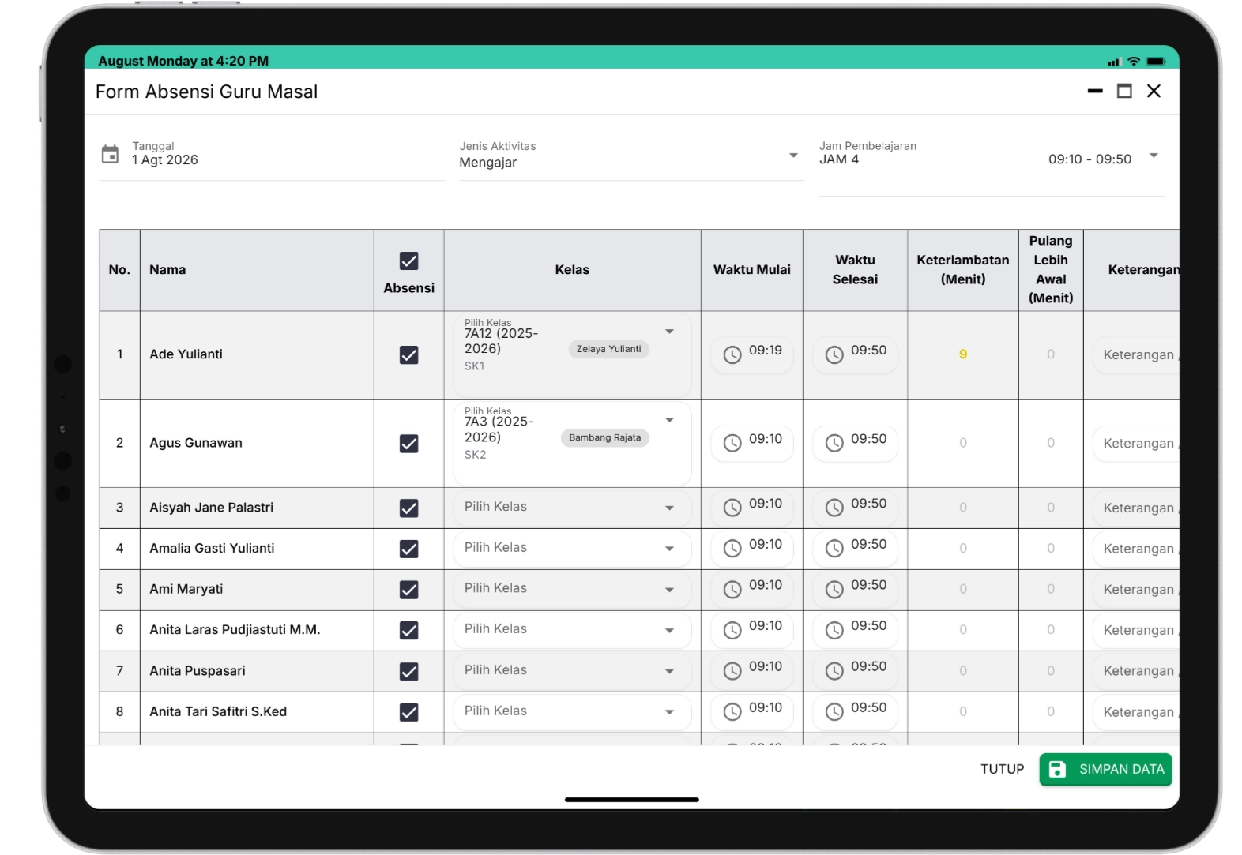The image size is (1242, 855).
Task: Click the clock icon in Amalia Gasti Yulianti's Waktu Selesai
Action: pos(834,548)
